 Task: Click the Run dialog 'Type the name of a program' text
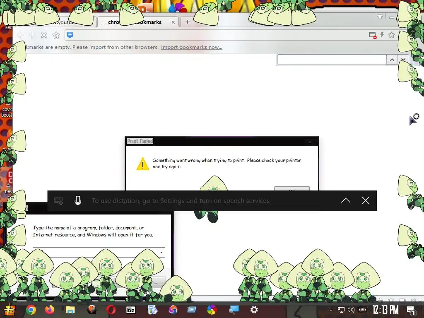point(93,231)
